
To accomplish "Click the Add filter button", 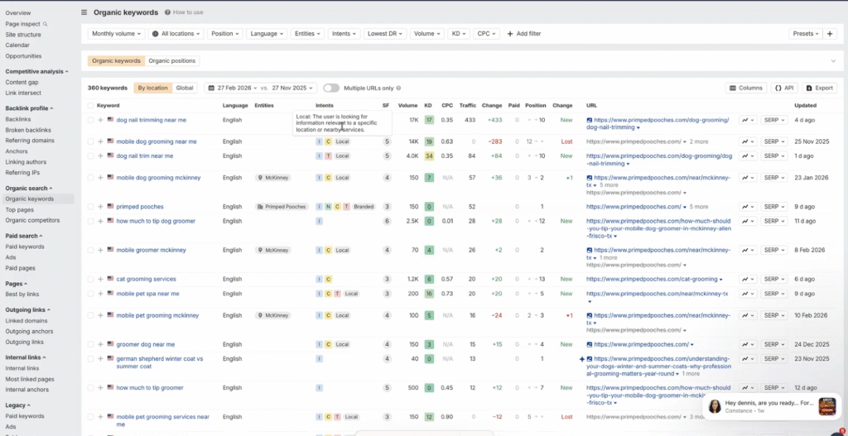I will (524, 34).
